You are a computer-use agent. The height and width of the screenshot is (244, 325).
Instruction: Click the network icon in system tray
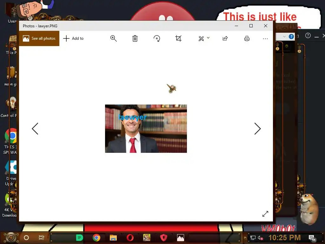tap(253, 238)
